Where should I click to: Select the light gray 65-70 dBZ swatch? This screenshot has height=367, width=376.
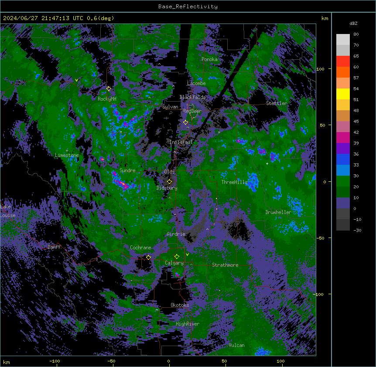[343, 50]
